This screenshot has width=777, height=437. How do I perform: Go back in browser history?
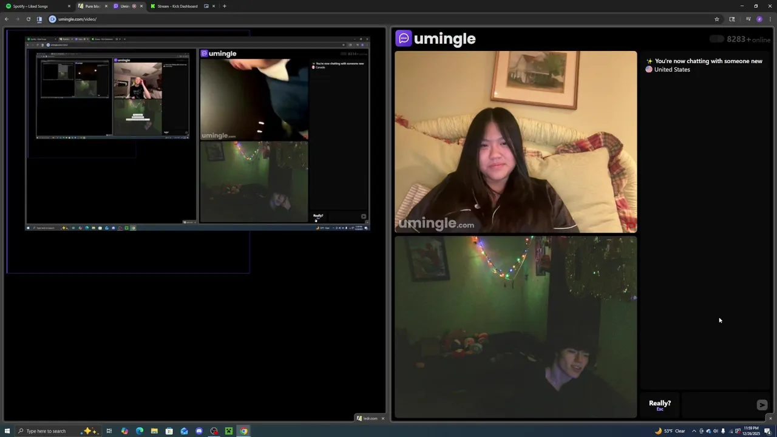point(7,19)
